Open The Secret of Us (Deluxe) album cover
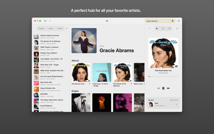Image resolution: width=214 pixels, height=134 pixels. [123, 72]
